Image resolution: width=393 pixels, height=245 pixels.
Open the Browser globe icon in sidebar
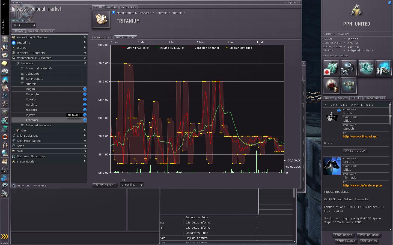[x=5, y=153]
